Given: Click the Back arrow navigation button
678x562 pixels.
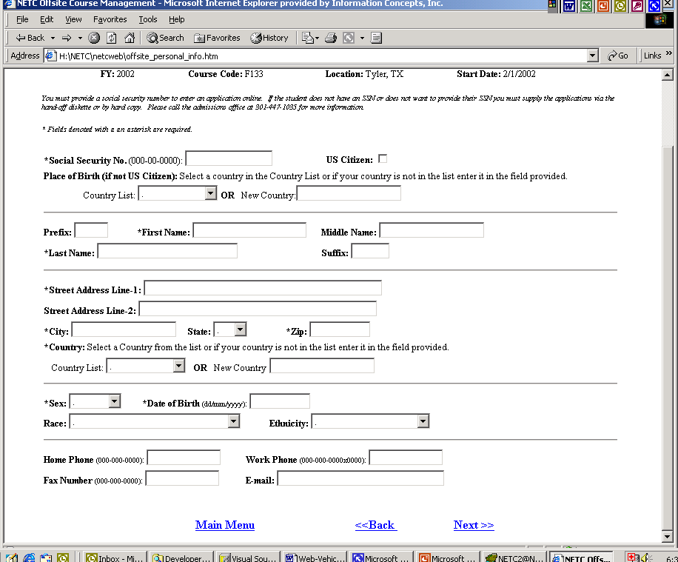Looking at the screenshot, I should (30, 38).
